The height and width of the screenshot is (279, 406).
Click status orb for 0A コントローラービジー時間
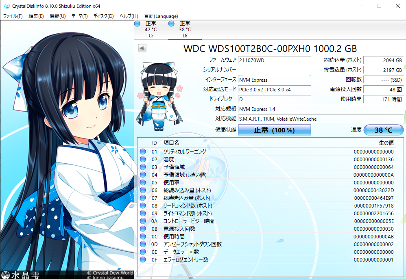click(143, 221)
